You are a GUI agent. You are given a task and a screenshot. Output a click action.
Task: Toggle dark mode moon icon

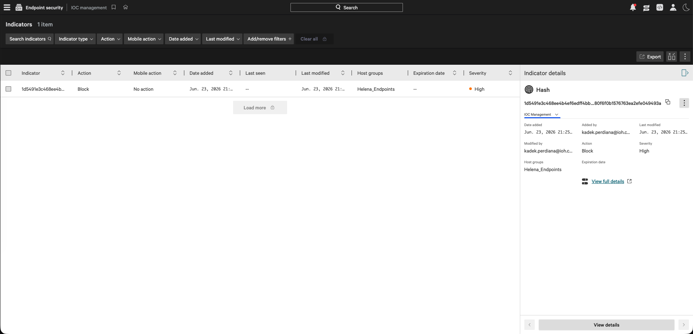(x=686, y=7)
